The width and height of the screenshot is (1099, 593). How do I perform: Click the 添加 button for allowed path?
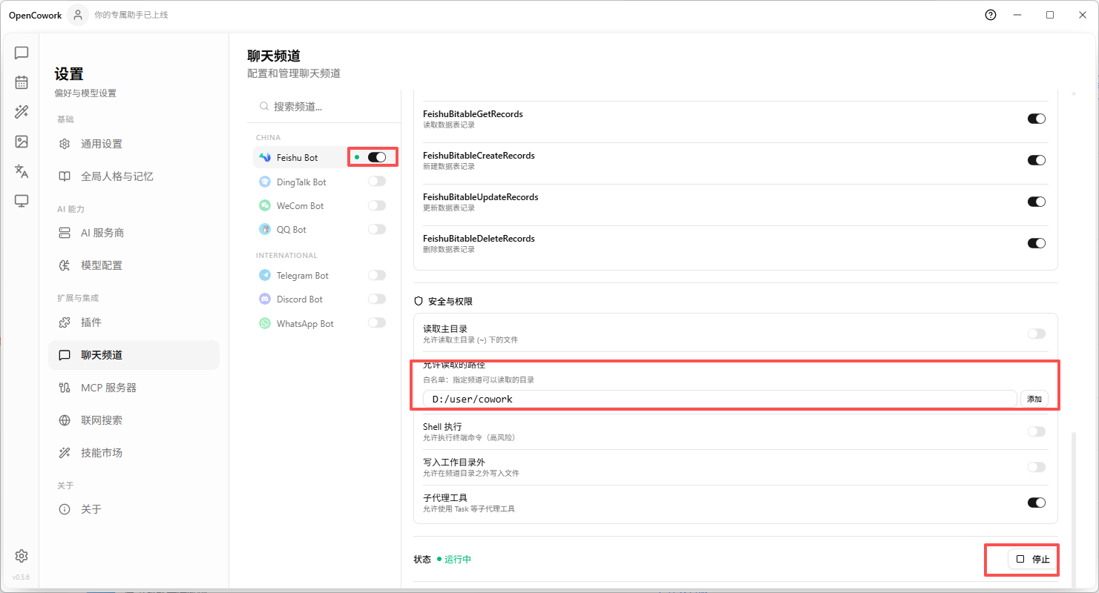tap(1034, 399)
